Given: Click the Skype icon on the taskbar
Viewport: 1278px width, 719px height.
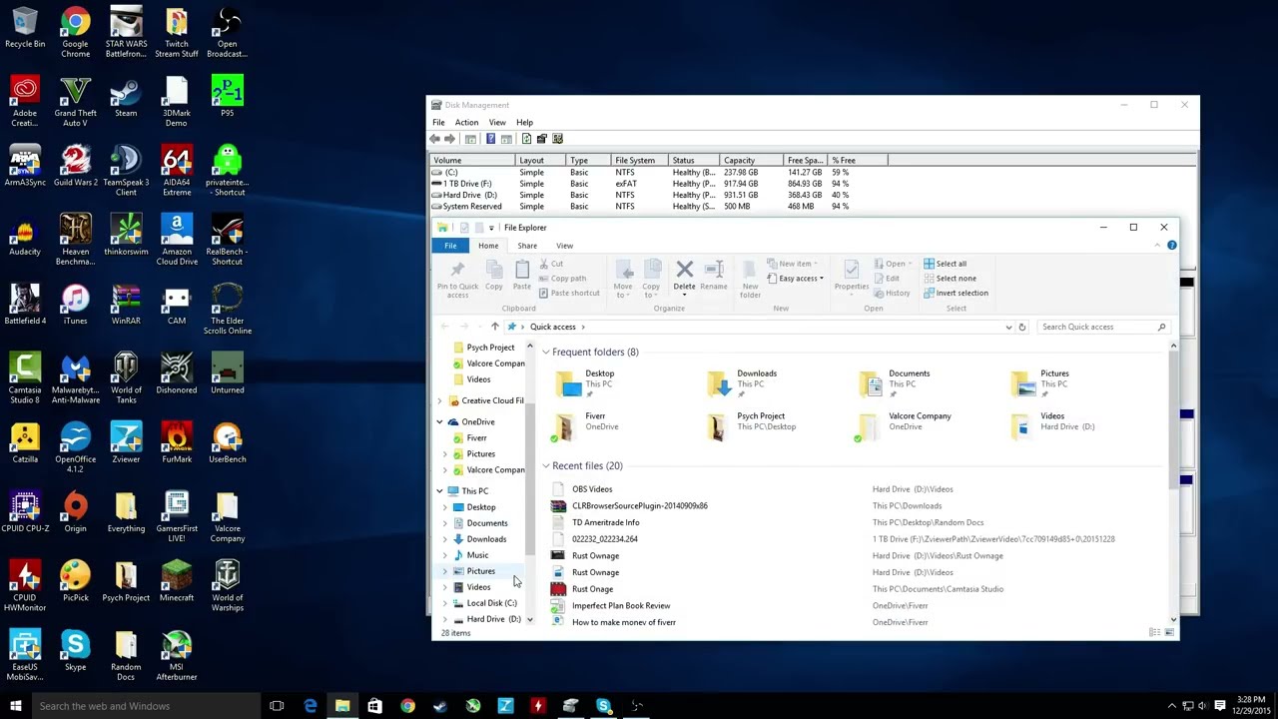Looking at the screenshot, I should (603, 706).
